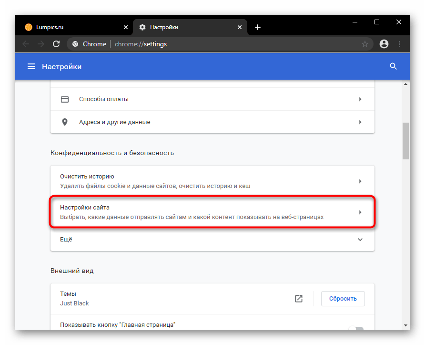Open Настройки сайта site settings

point(212,212)
